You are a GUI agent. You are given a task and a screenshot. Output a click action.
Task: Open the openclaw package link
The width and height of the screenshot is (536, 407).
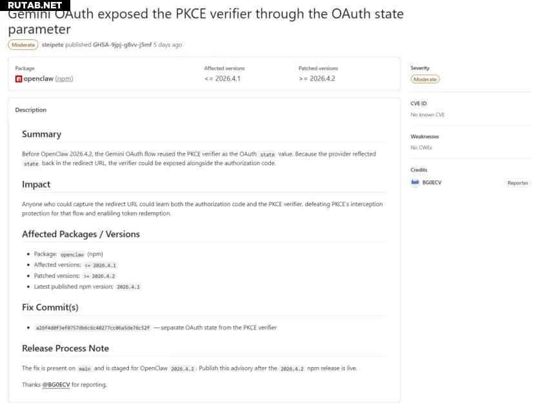pos(38,79)
